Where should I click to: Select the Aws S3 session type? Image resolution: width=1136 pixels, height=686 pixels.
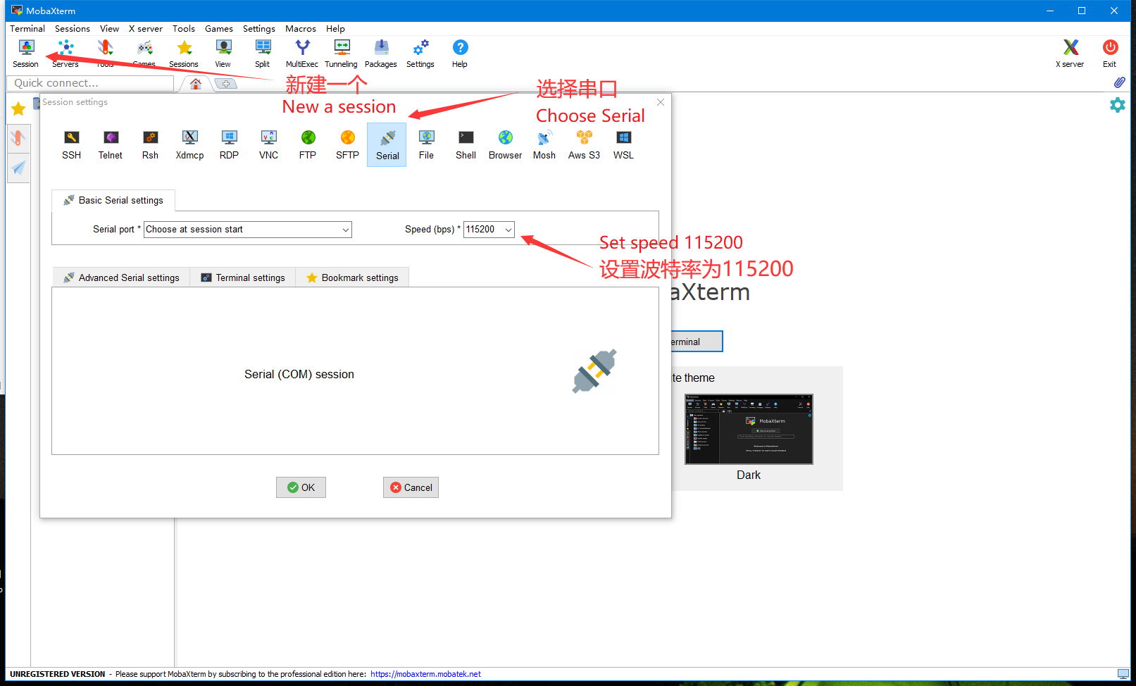point(584,144)
